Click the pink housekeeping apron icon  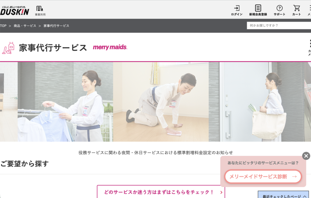point(8,48)
